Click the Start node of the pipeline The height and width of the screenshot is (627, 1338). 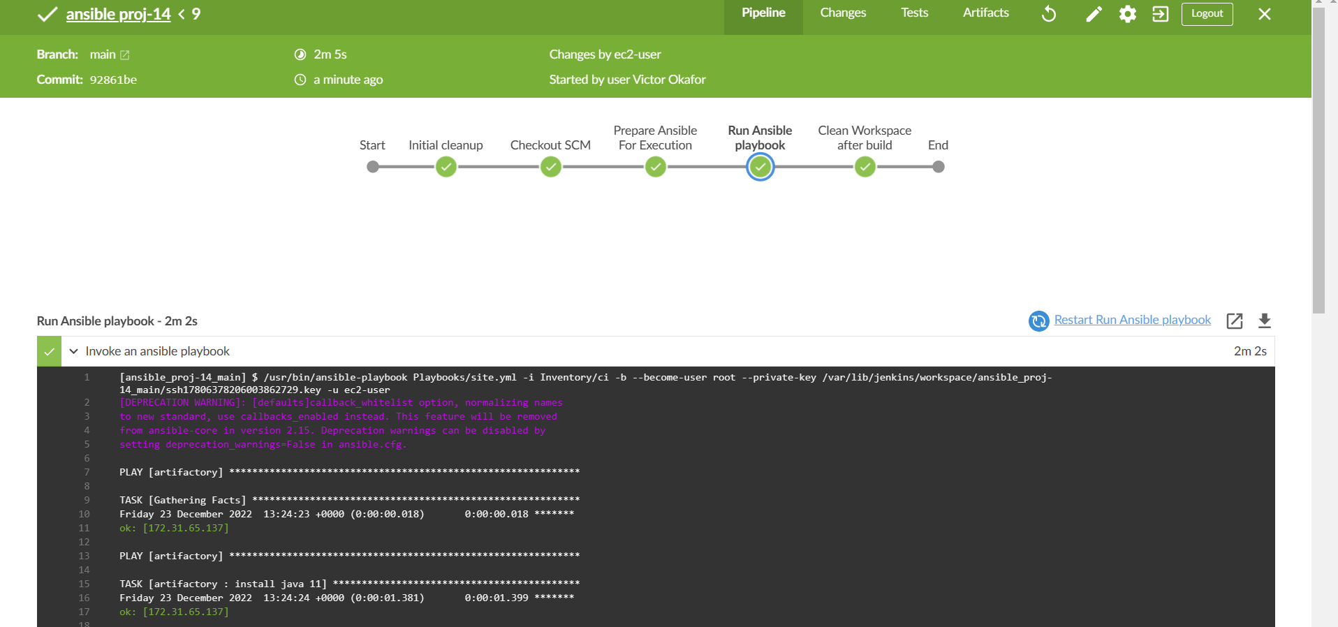pos(373,167)
